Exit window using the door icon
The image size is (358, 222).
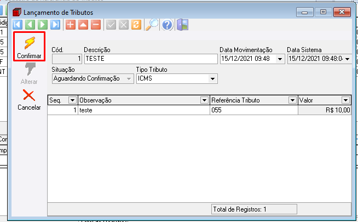[x=182, y=25]
